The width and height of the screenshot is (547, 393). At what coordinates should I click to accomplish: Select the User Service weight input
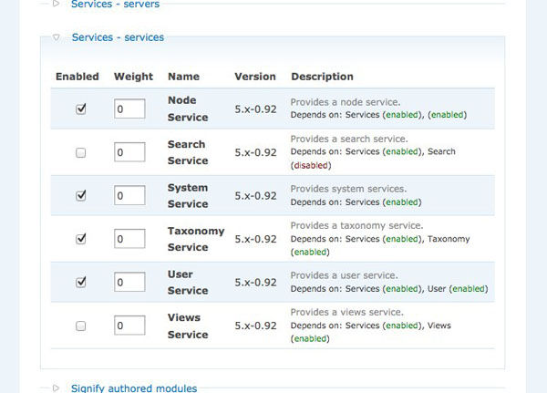coord(129,282)
